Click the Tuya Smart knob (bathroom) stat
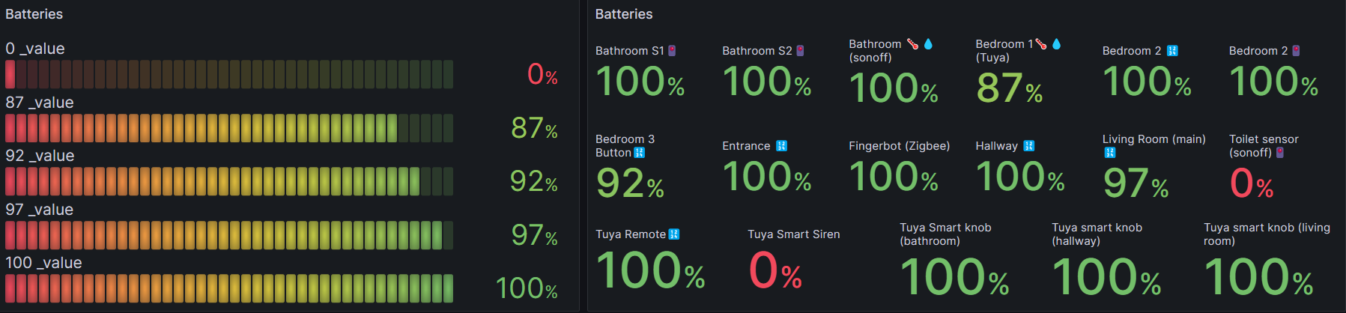Image resolution: width=1346 pixels, height=313 pixels. pos(954,261)
